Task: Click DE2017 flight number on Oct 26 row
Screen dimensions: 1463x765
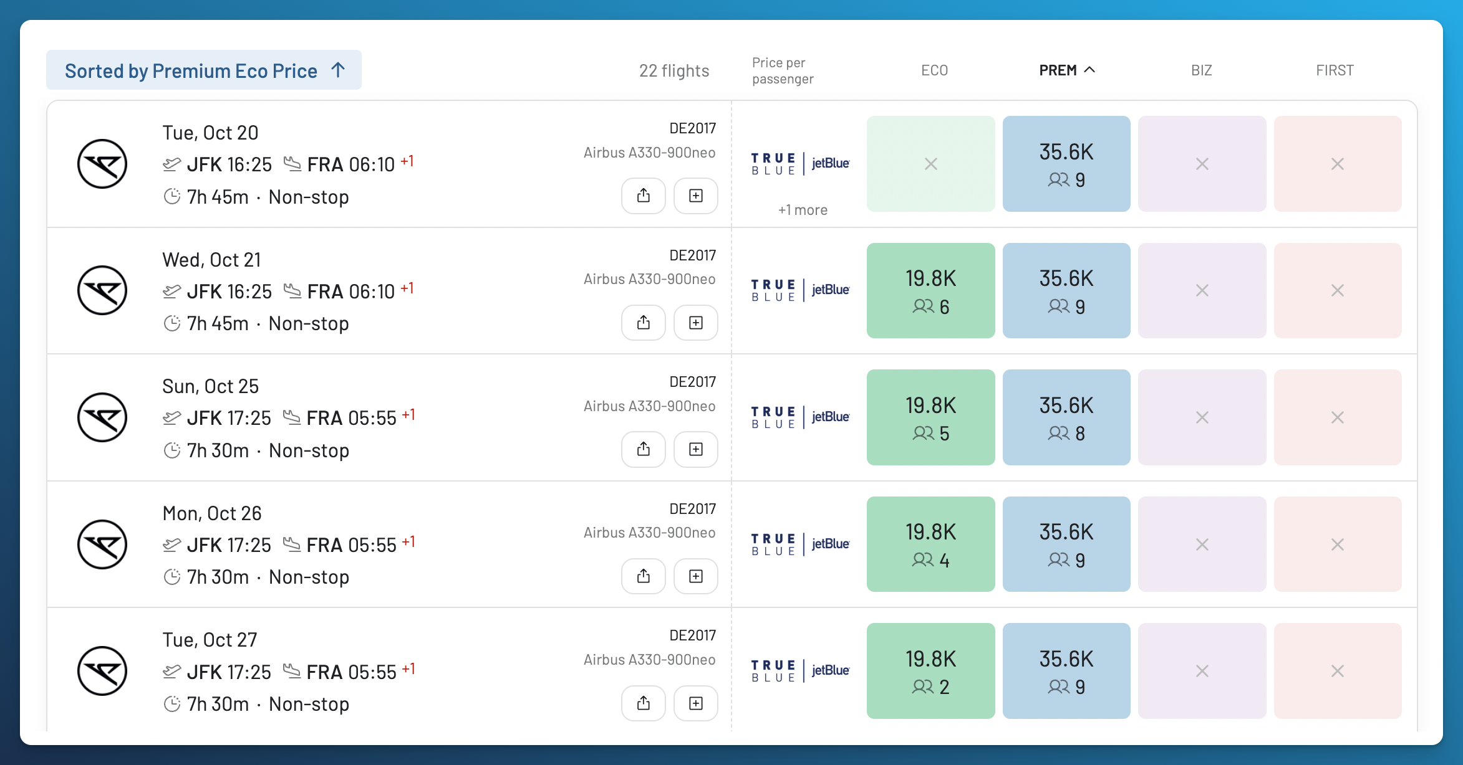Action: pyautogui.click(x=693, y=509)
